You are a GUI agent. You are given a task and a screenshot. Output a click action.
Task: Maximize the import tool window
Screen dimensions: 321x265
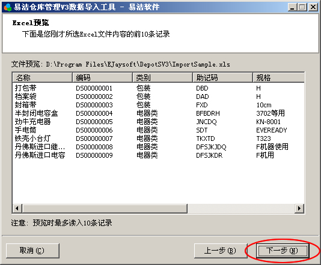(x=302, y=7)
